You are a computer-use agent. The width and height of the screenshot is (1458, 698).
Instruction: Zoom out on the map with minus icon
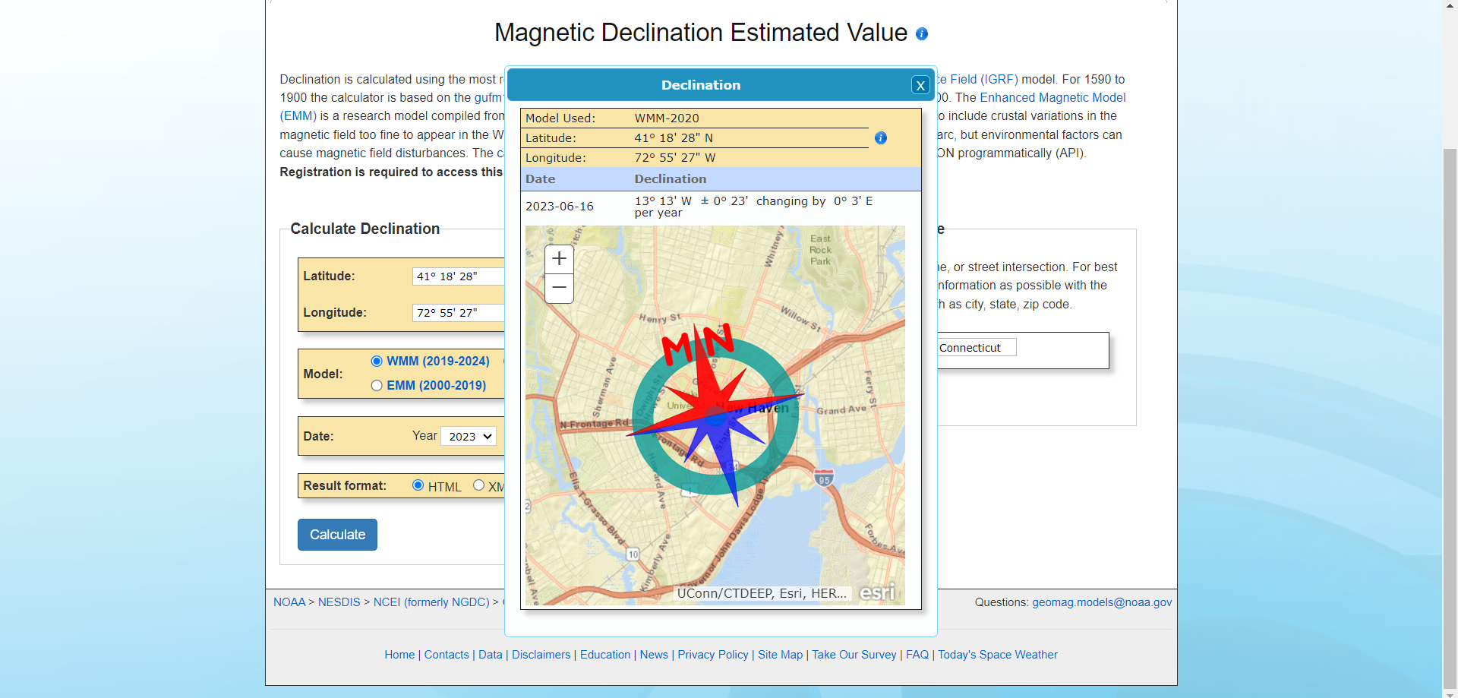(x=559, y=287)
